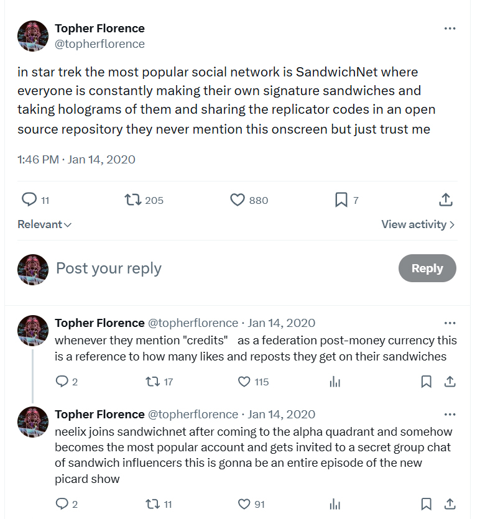Repost the neelix reply post
Image resolution: width=485 pixels, height=519 pixels.
[152, 503]
